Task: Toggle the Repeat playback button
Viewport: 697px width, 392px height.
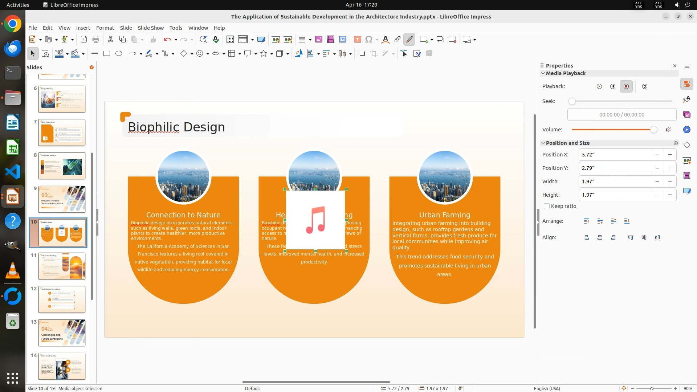Action: tap(644, 86)
